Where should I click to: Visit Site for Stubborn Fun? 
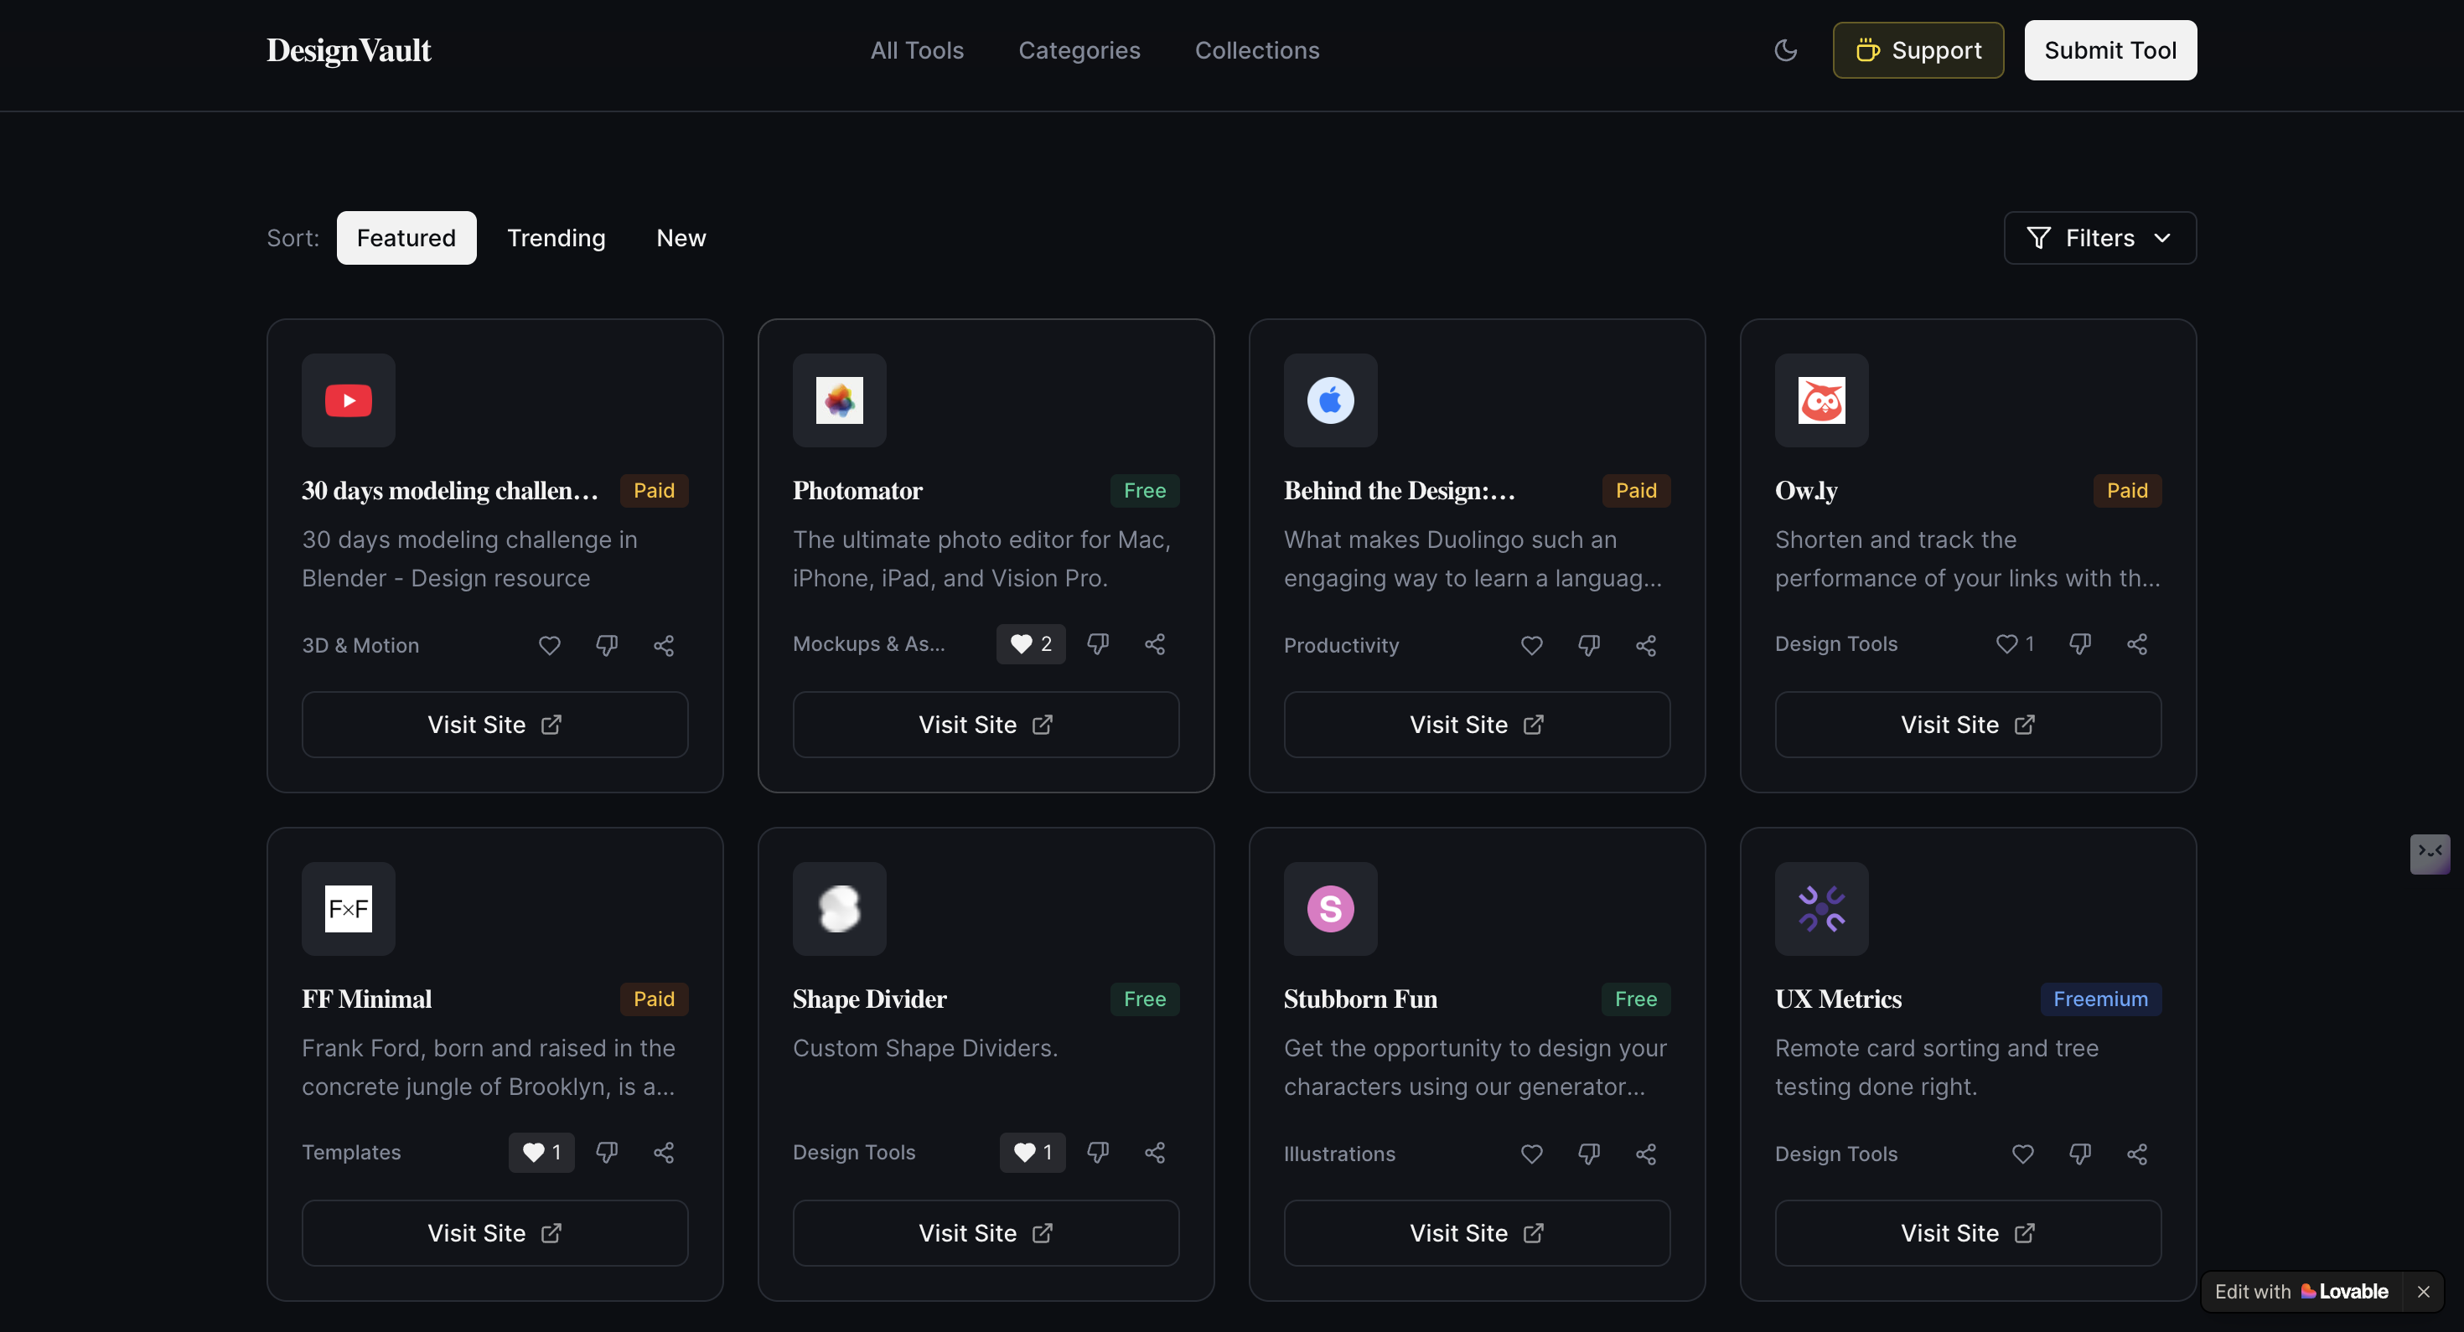(x=1476, y=1232)
